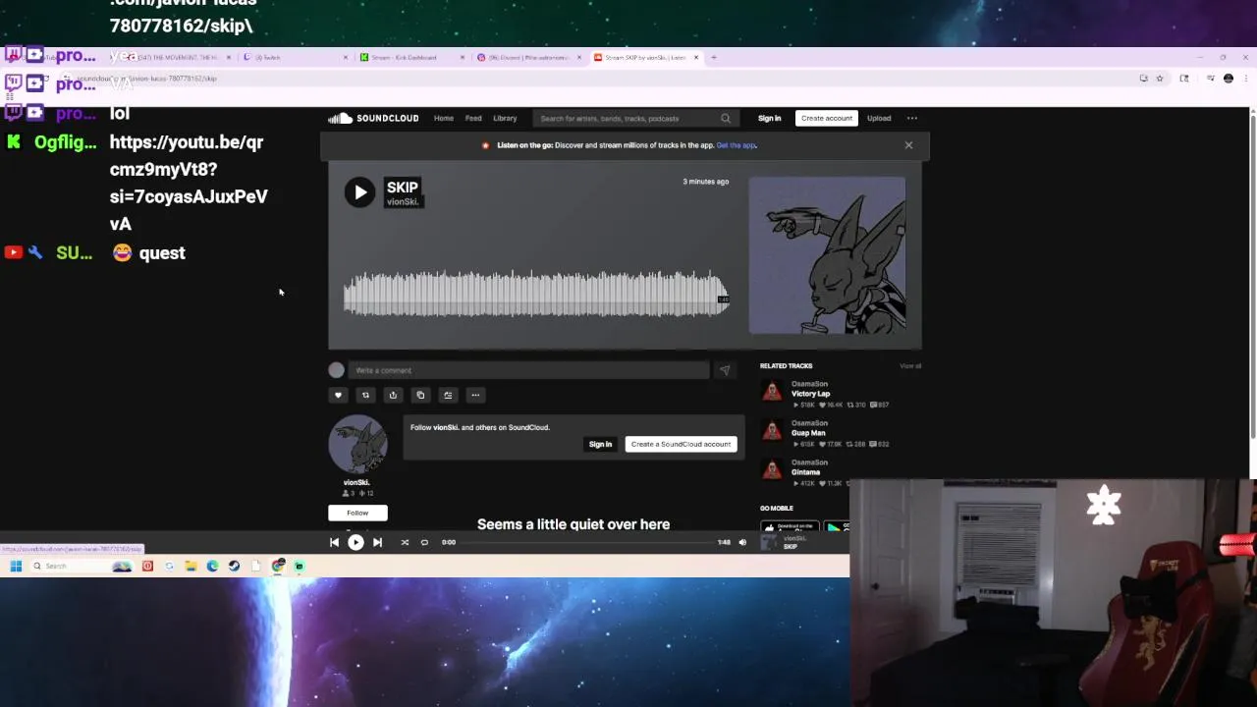
Task: Click the Victory Lap track thumbnail
Action: coord(773,393)
